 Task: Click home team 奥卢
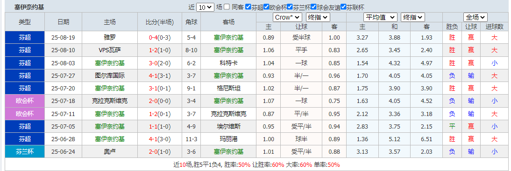coord(109,152)
